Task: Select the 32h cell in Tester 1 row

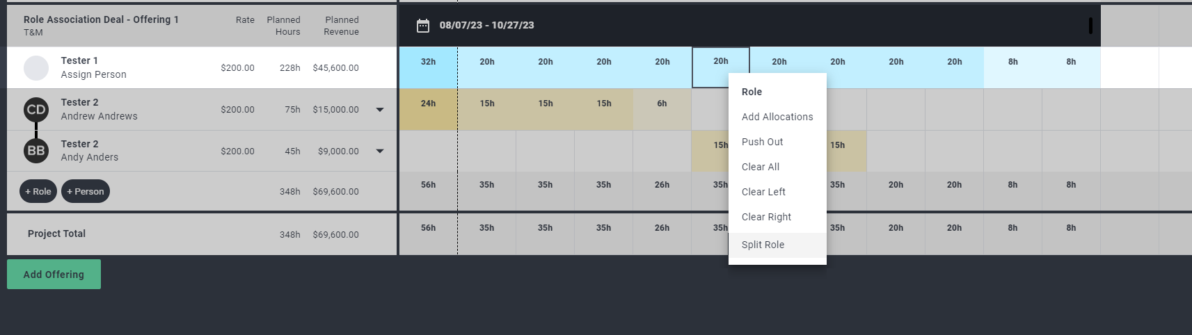Action: [x=428, y=67]
